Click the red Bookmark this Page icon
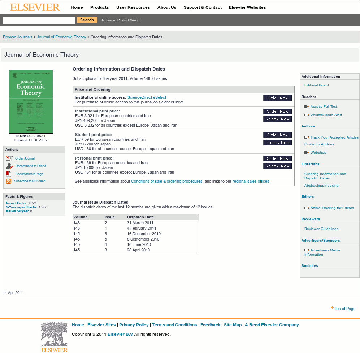Screen dimensions: 360x353 (x=9, y=174)
